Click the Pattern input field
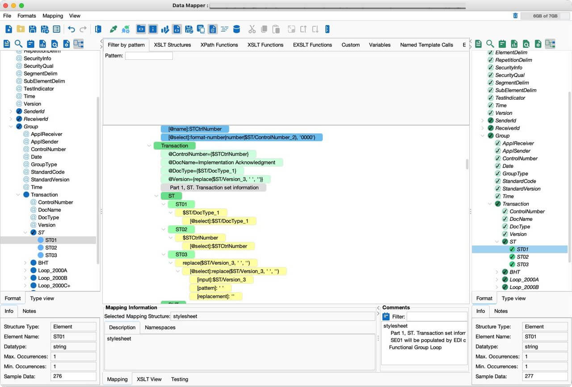572x387 pixels. [x=149, y=56]
